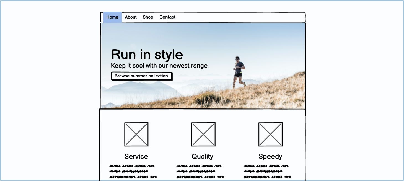Screen dimensions: 404x181
Task: Click empty navigation bar space right of Contact
Action: pyautogui.click(x=241, y=17)
